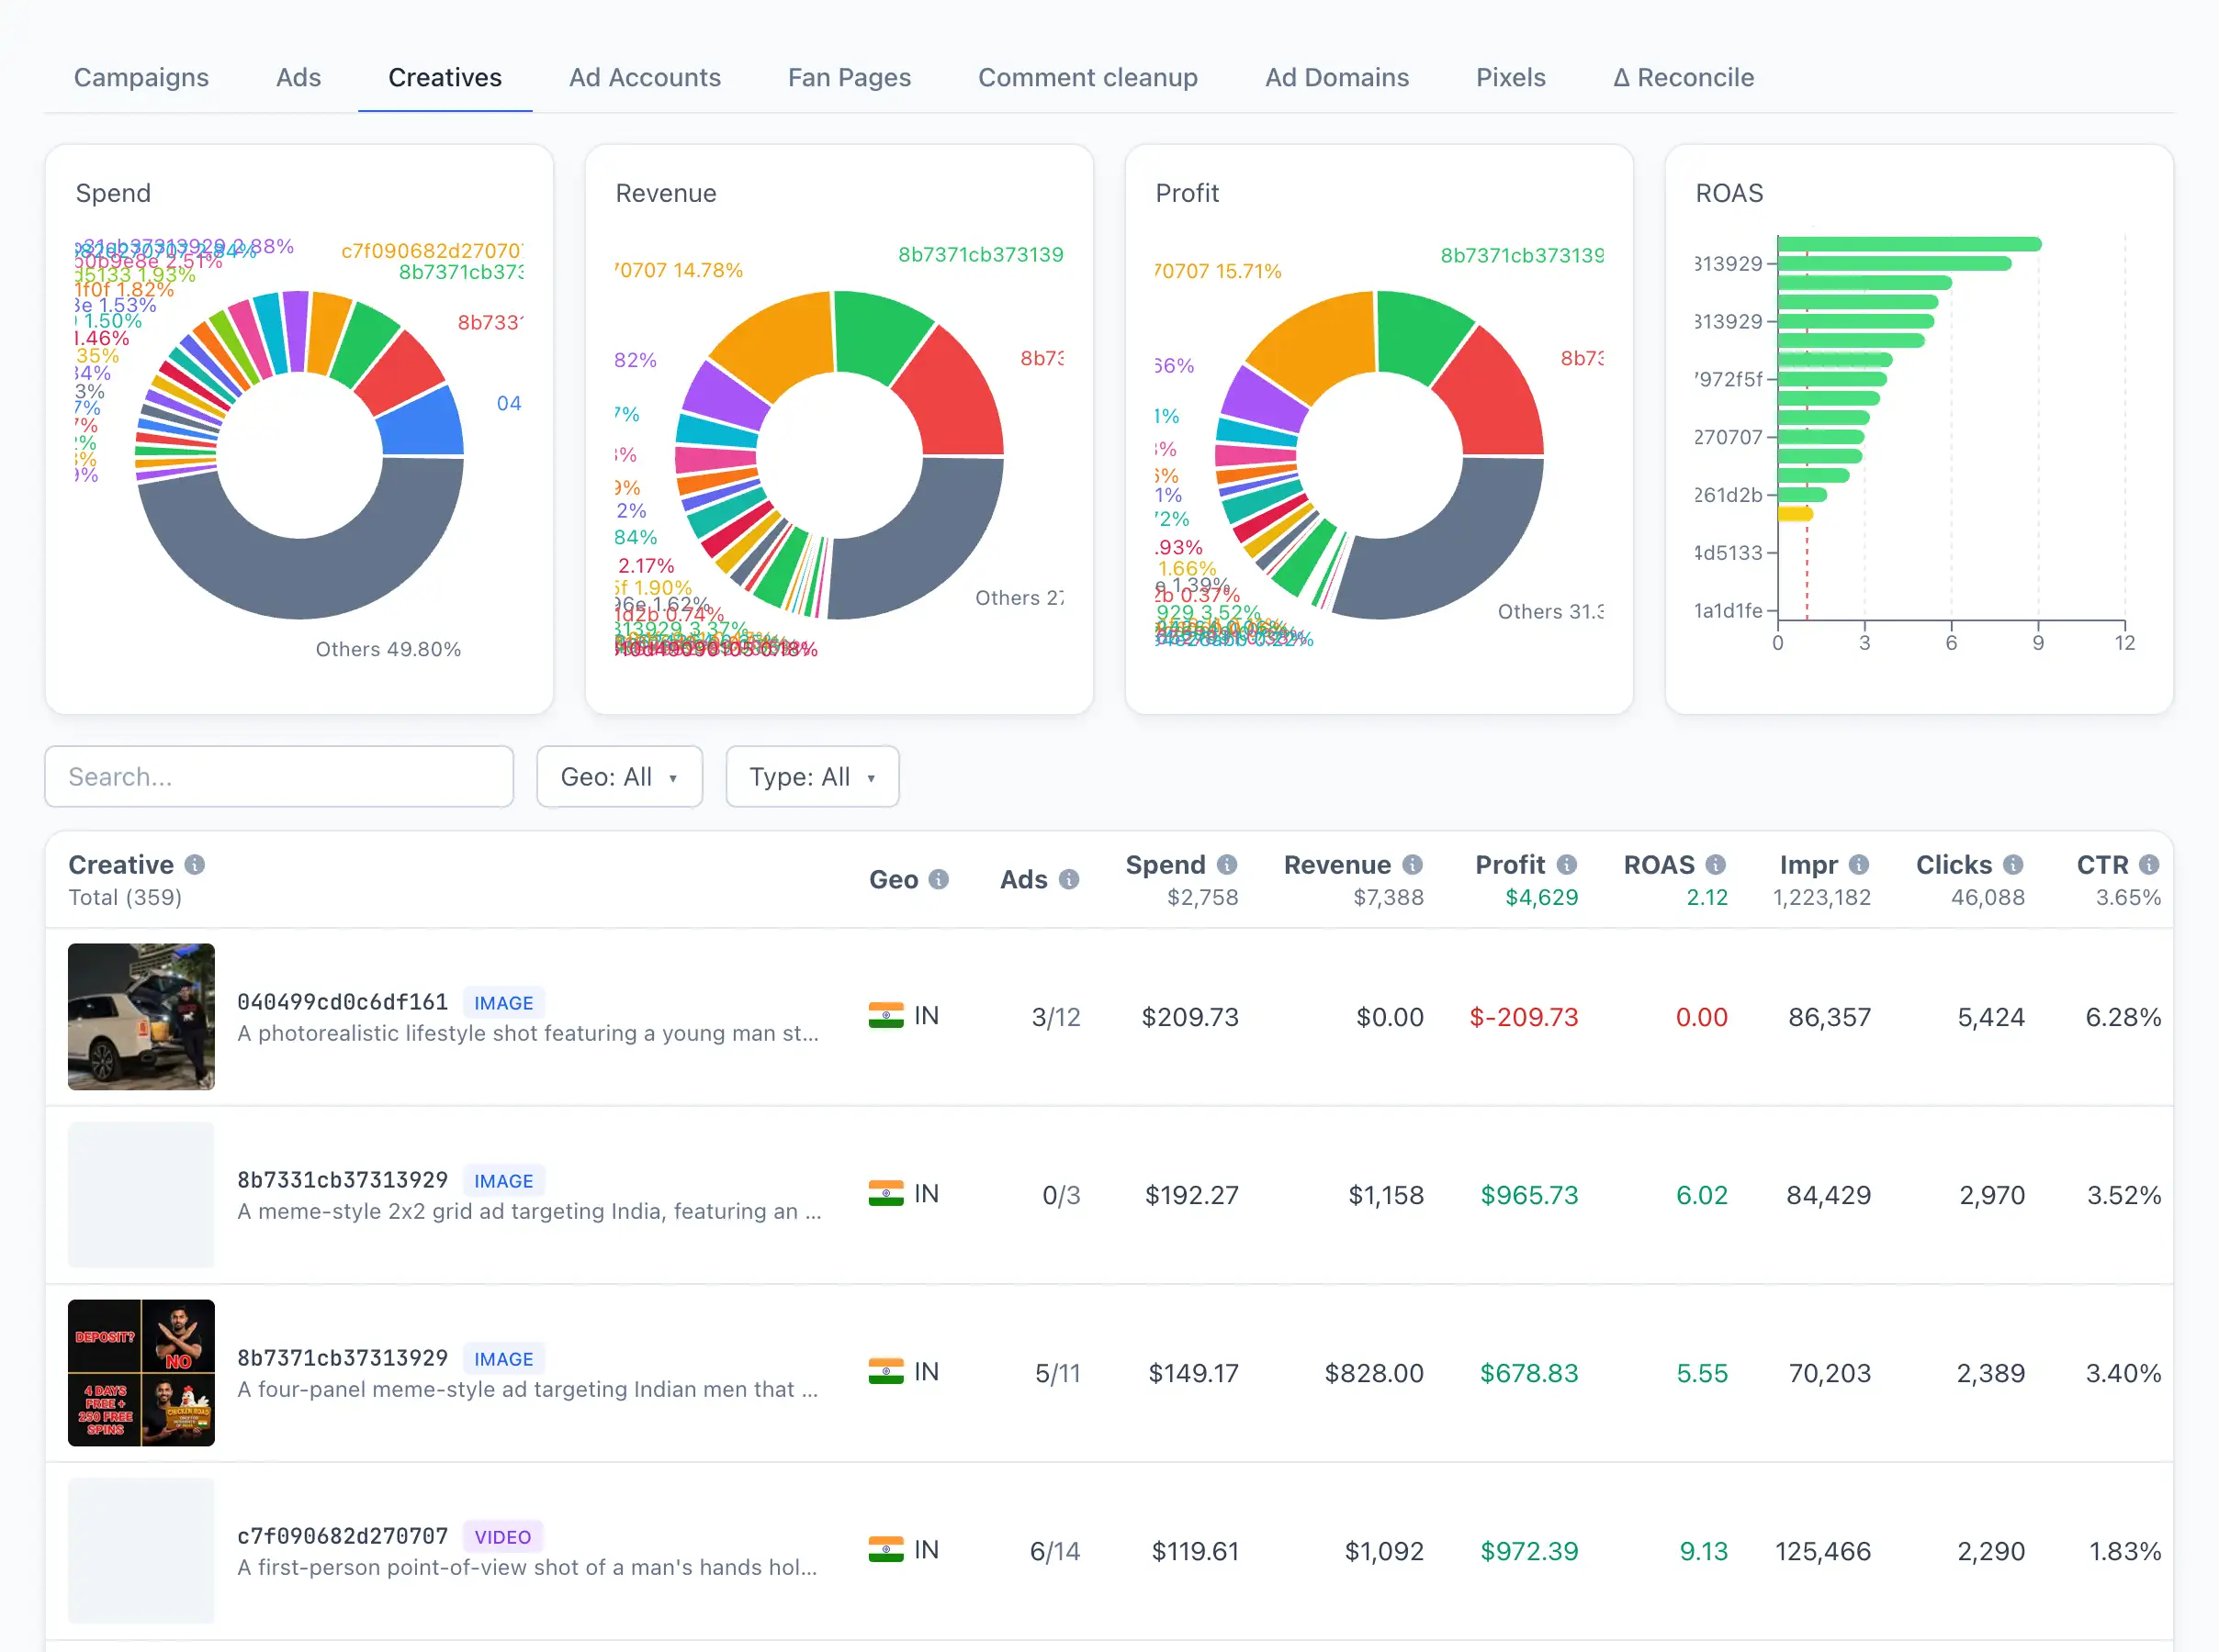Open the car photo thumbnail of 040499cd0c6df161
This screenshot has height=1652, width=2219.
tap(141, 1017)
